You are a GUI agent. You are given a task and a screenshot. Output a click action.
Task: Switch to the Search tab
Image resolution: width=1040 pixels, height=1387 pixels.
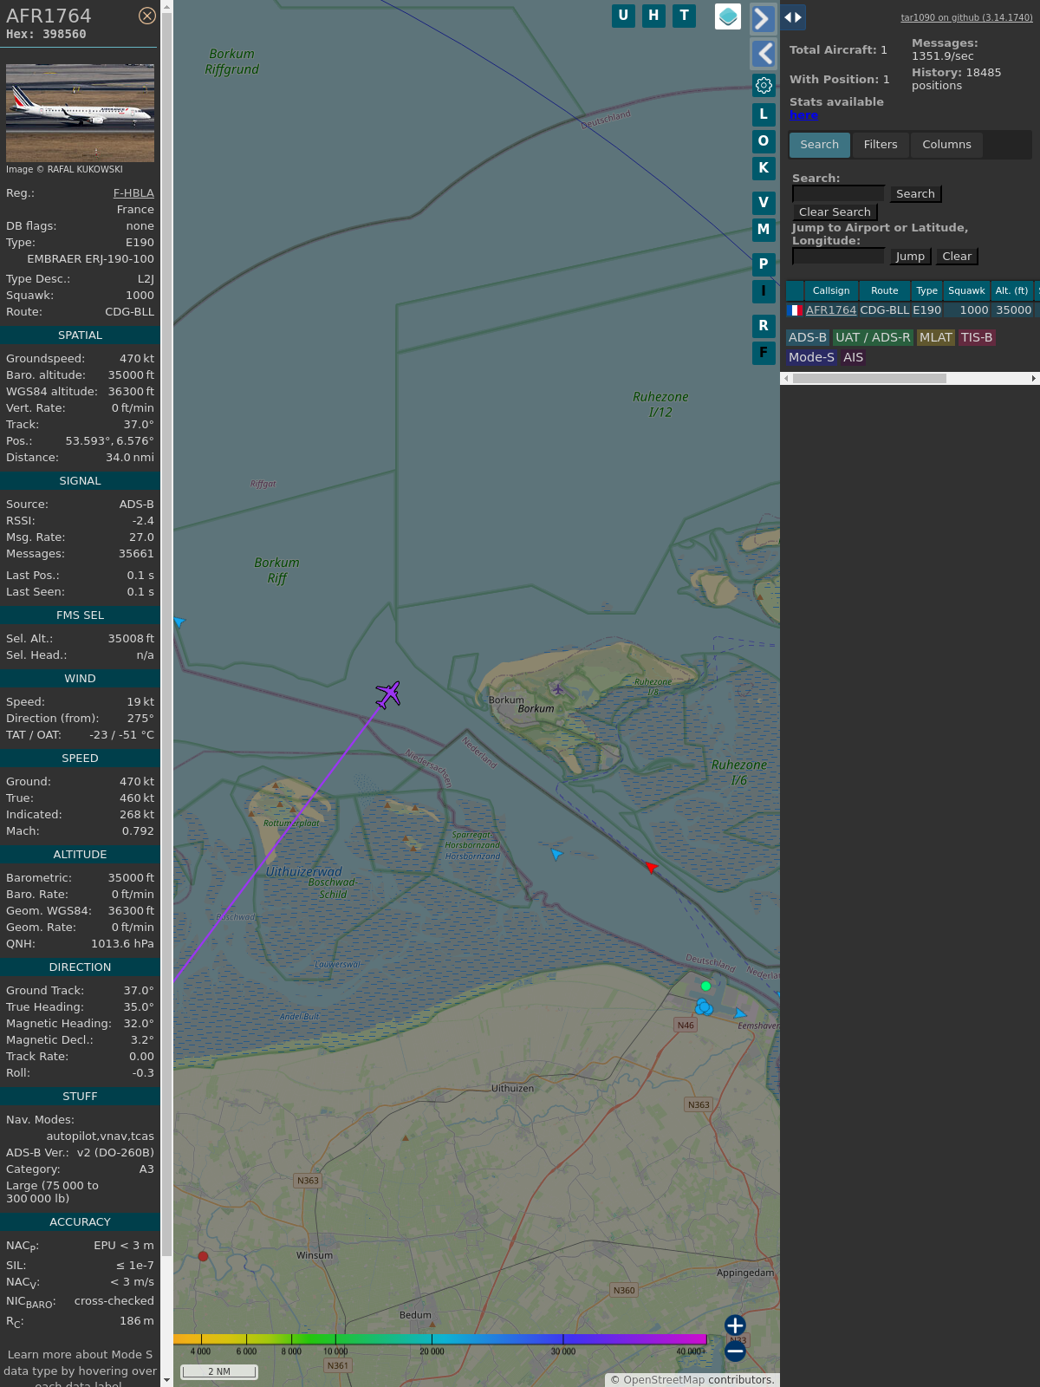(820, 145)
